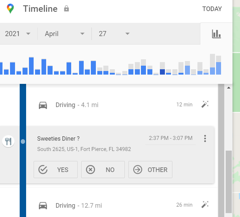Screen dimensions: 240x217
Task: Open three-dot menu for Sweeties Diner
Action: (x=205, y=138)
